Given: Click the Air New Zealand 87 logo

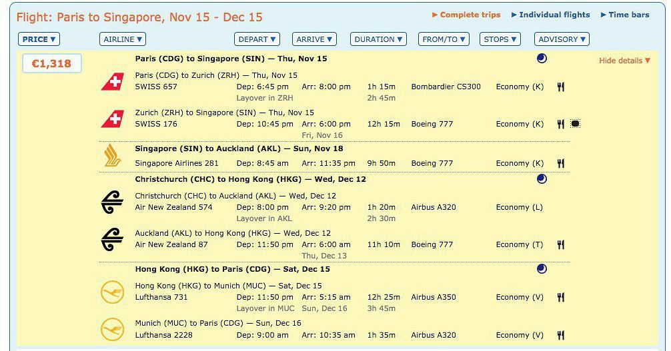Looking at the screenshot, I should [112, 239].
